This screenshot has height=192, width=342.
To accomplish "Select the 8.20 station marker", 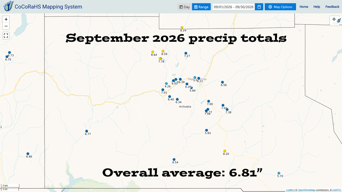I will coord(225,151).
